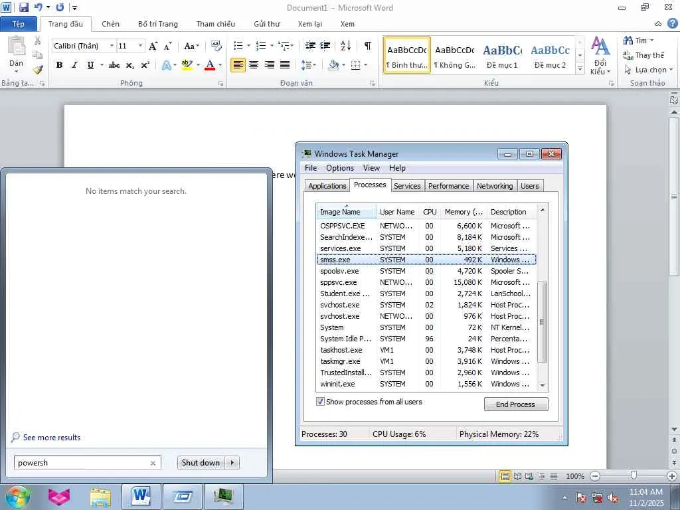Clear formatting with eraser icon

(216, 46)
